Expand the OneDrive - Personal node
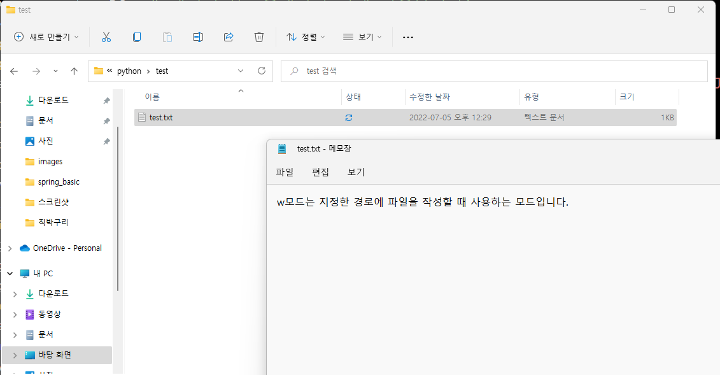This screenshot has width=720, height=375. 10,248
